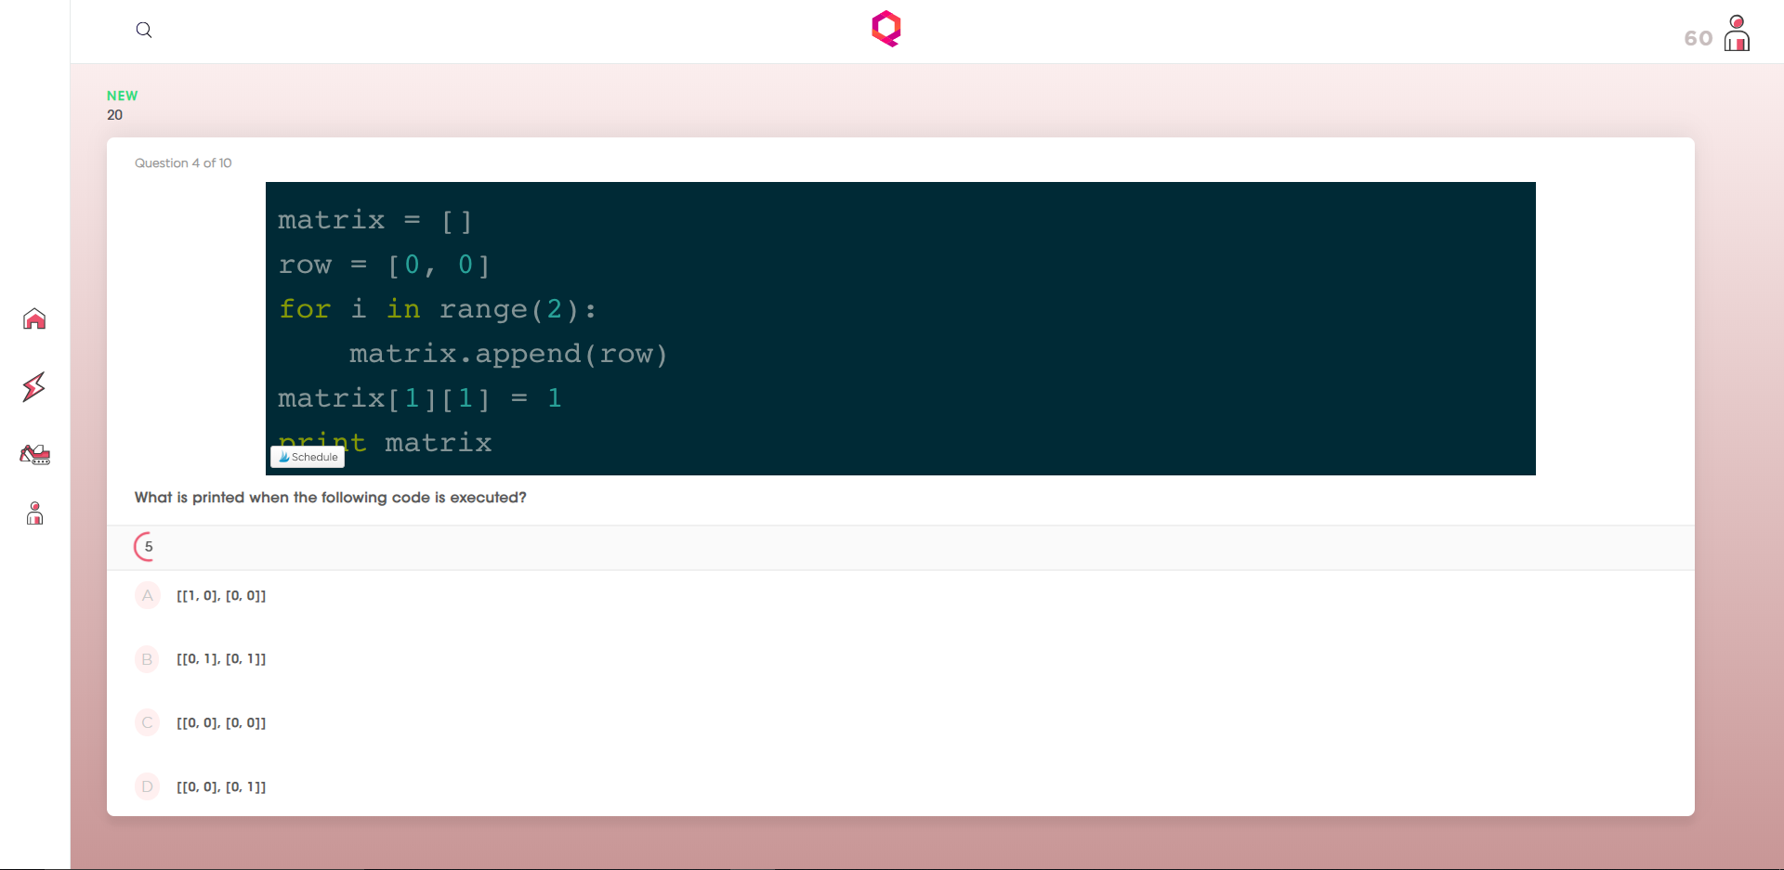Select answer C radio circle
This screenshot has width=1784, height=870.
(148, 722)
